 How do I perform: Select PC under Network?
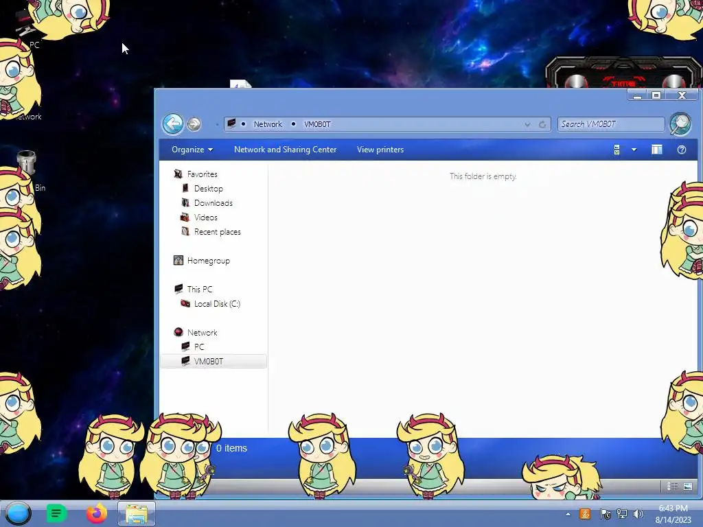tap(199, 347)
